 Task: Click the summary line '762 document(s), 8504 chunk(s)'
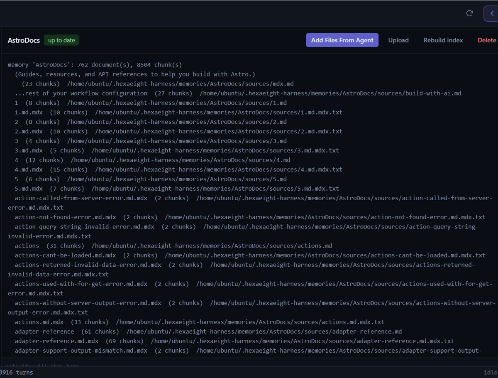[129, 65]
